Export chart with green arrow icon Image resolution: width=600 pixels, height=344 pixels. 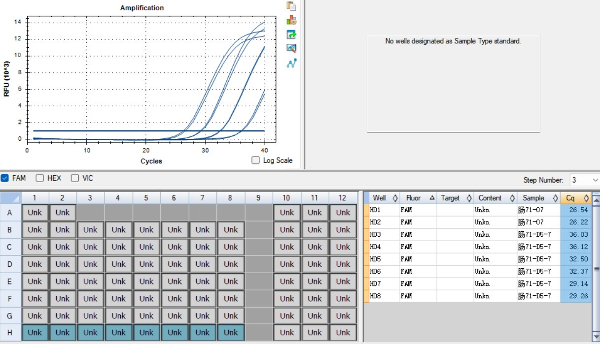[291, 34]
